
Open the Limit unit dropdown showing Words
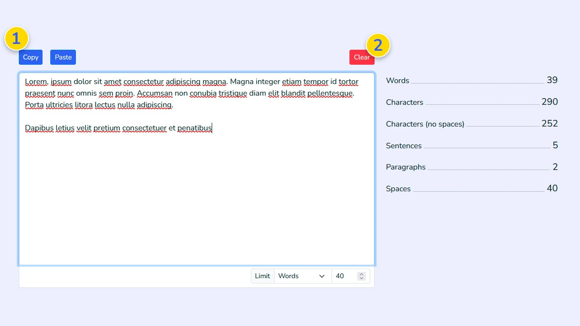coord(300,276)
